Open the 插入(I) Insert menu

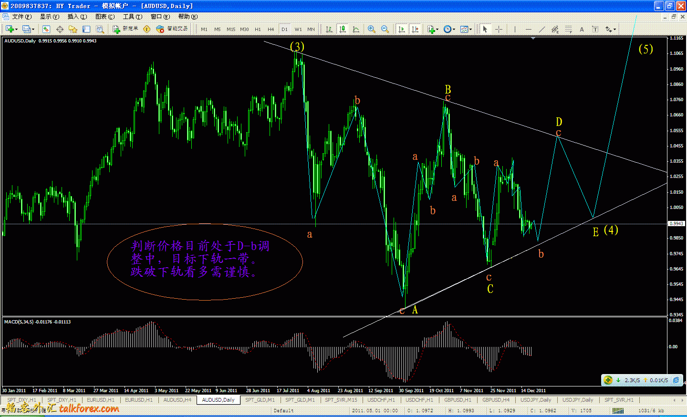coord(77,17)
